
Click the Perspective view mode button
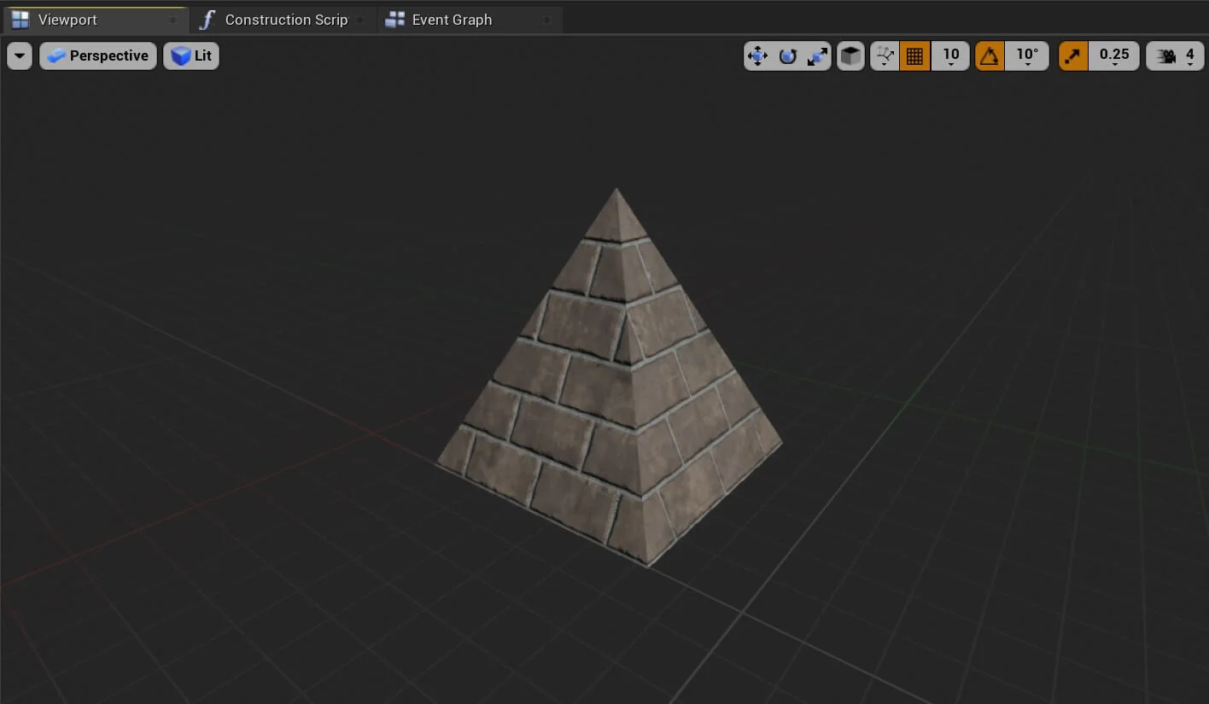[98, 56]
